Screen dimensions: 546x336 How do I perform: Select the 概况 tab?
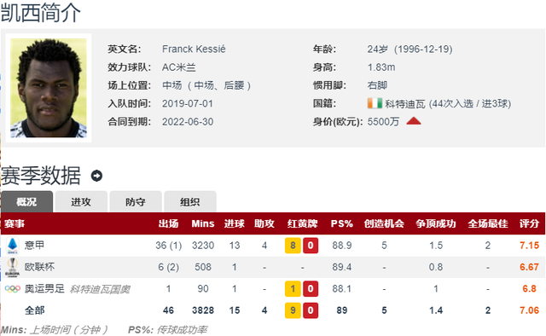(26, 201)
